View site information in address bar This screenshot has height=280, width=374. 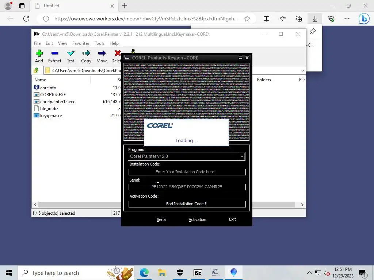click(46, 19)
